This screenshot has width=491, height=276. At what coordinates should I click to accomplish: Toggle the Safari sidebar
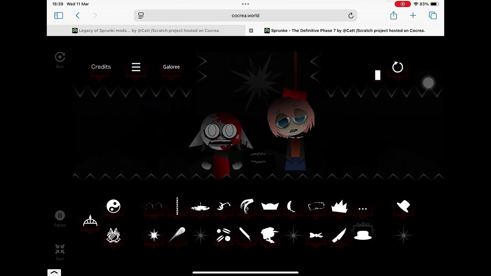coord(59,16)
